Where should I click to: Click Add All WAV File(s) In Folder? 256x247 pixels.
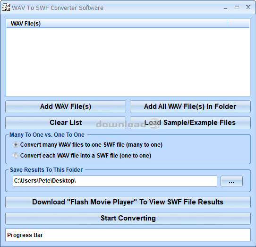(190, 106)
